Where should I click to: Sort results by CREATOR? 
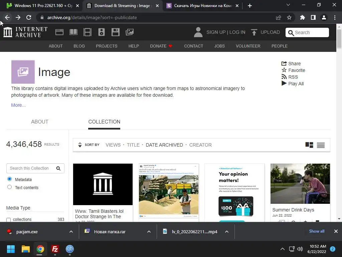(200, 145)
